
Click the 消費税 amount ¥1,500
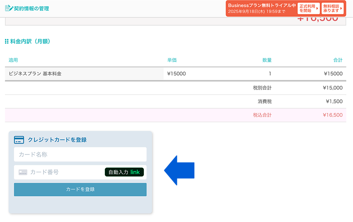(x=334, y=102)
